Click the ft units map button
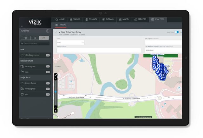The image size is (203, 138). point(56,111)
